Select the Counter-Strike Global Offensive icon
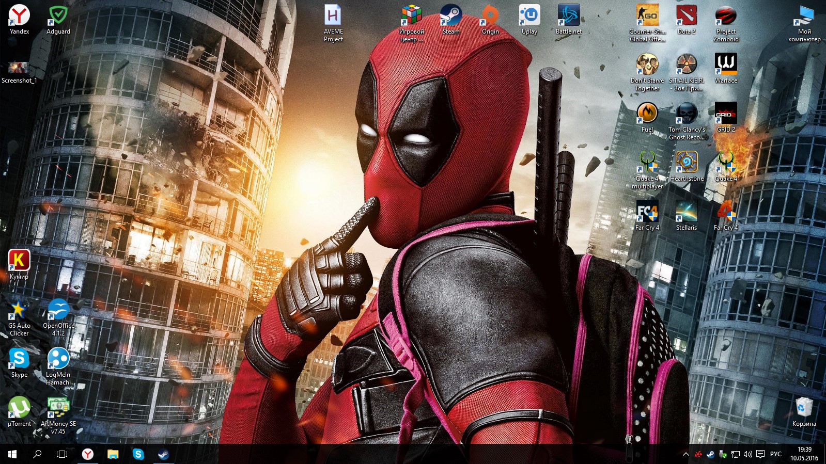826x464 pixels. point(647,23)
